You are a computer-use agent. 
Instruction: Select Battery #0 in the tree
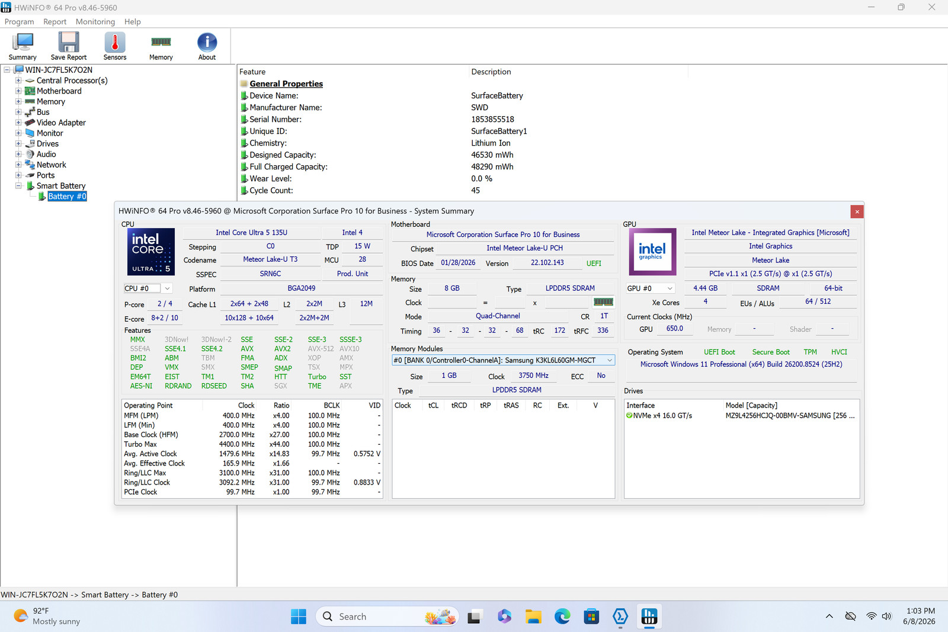[67, 197]
